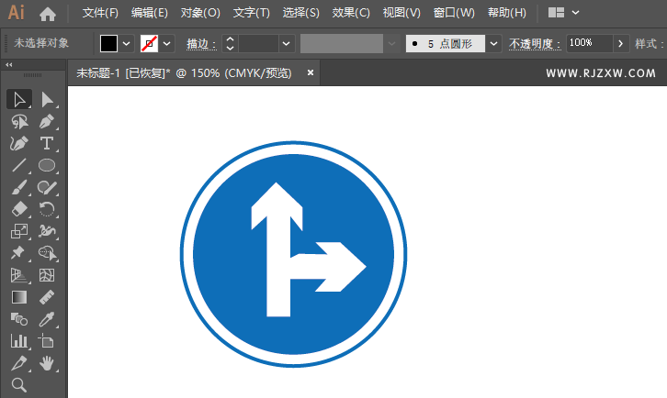Screen dimensions: 667x398
Task: Click the black fill color swatch
Action: pyautogui.click(x=108, y=43)
